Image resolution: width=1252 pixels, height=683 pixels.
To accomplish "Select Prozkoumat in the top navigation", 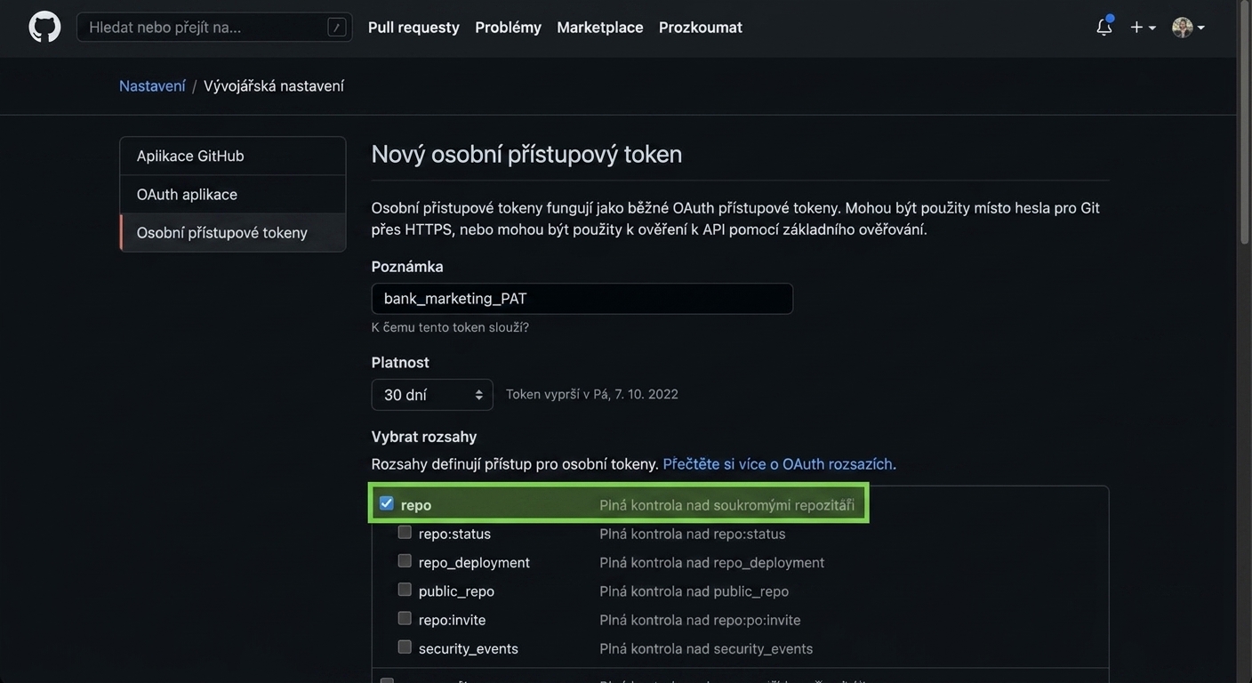I will (701, 28).
